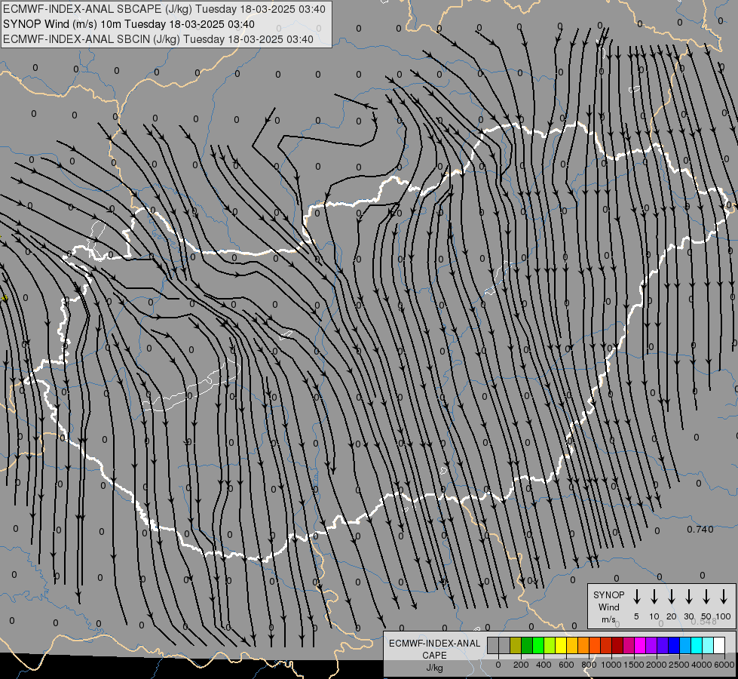
Task: Click the wind legend speed label 5
Action: (636, 616)
